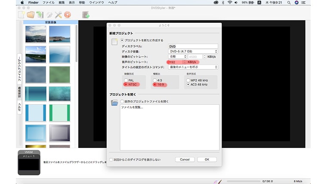Viewport: 327px width, 184px height.
Task: Click the DVD options tools icon
Action: [x=59, y=15]
